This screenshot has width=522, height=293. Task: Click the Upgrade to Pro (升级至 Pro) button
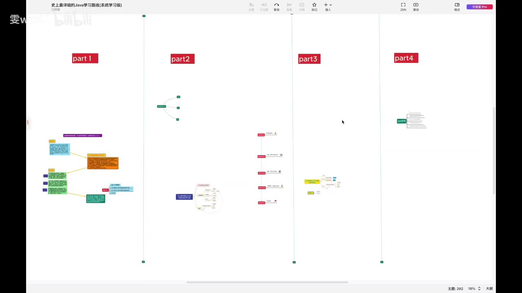[x=480, y=7]
